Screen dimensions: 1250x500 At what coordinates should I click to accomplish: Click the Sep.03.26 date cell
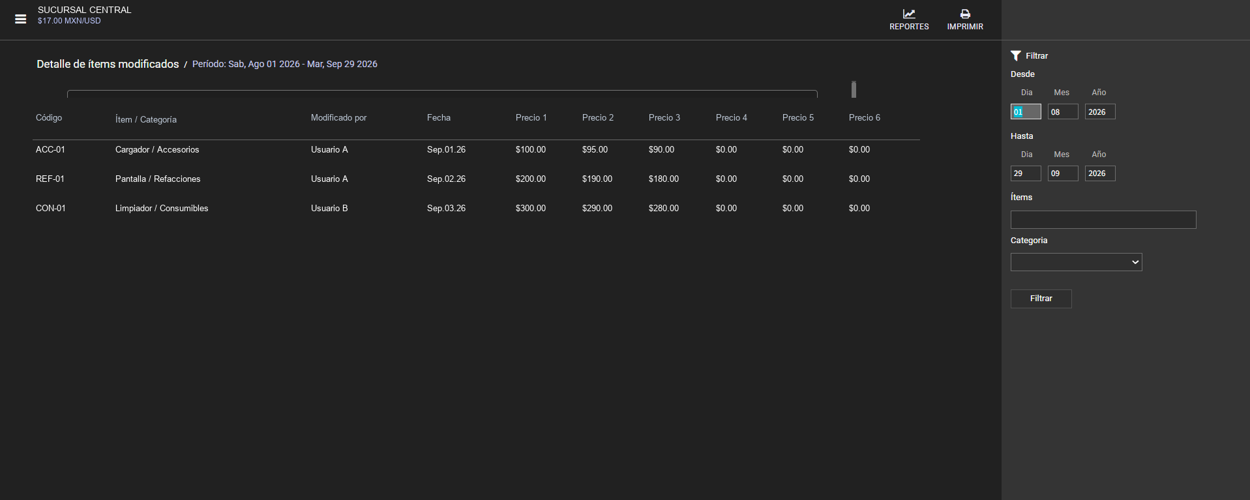(447, 209)
